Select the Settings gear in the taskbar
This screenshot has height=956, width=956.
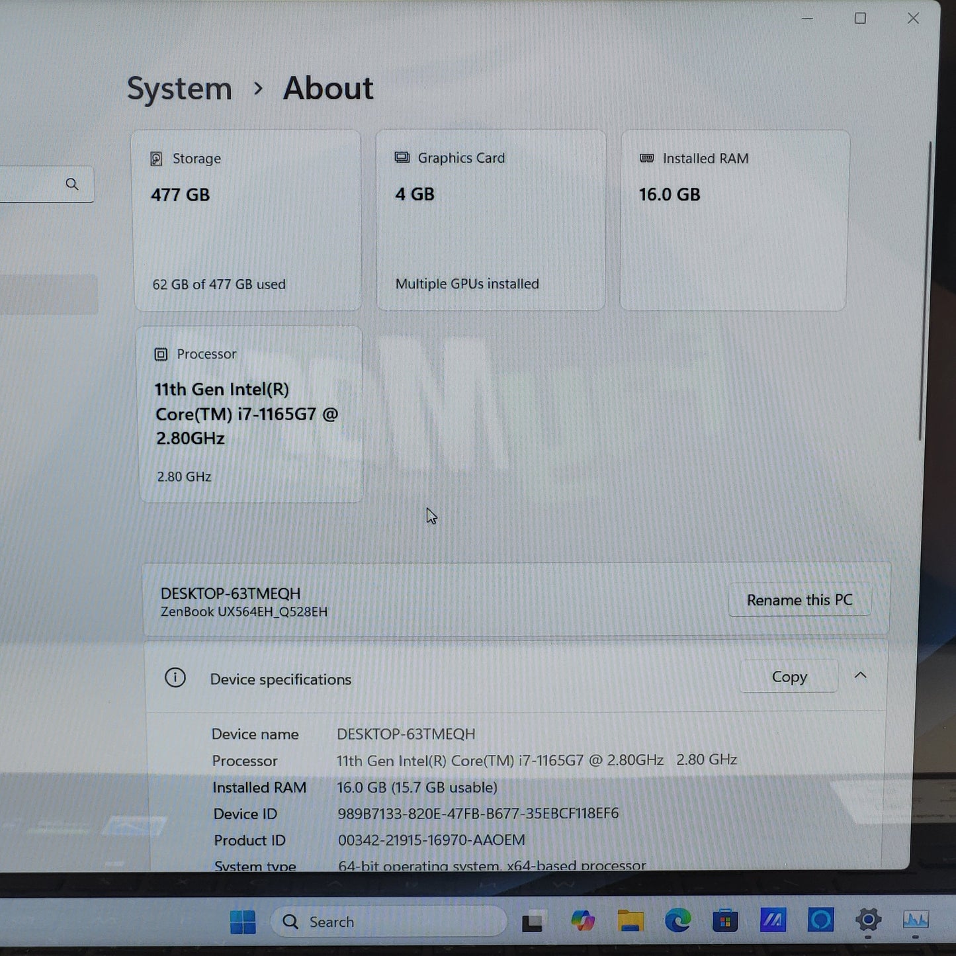(868, 920)
